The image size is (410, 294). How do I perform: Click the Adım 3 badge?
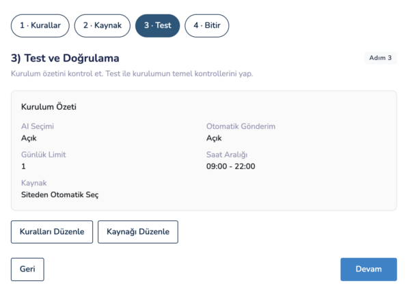(380, 58)
